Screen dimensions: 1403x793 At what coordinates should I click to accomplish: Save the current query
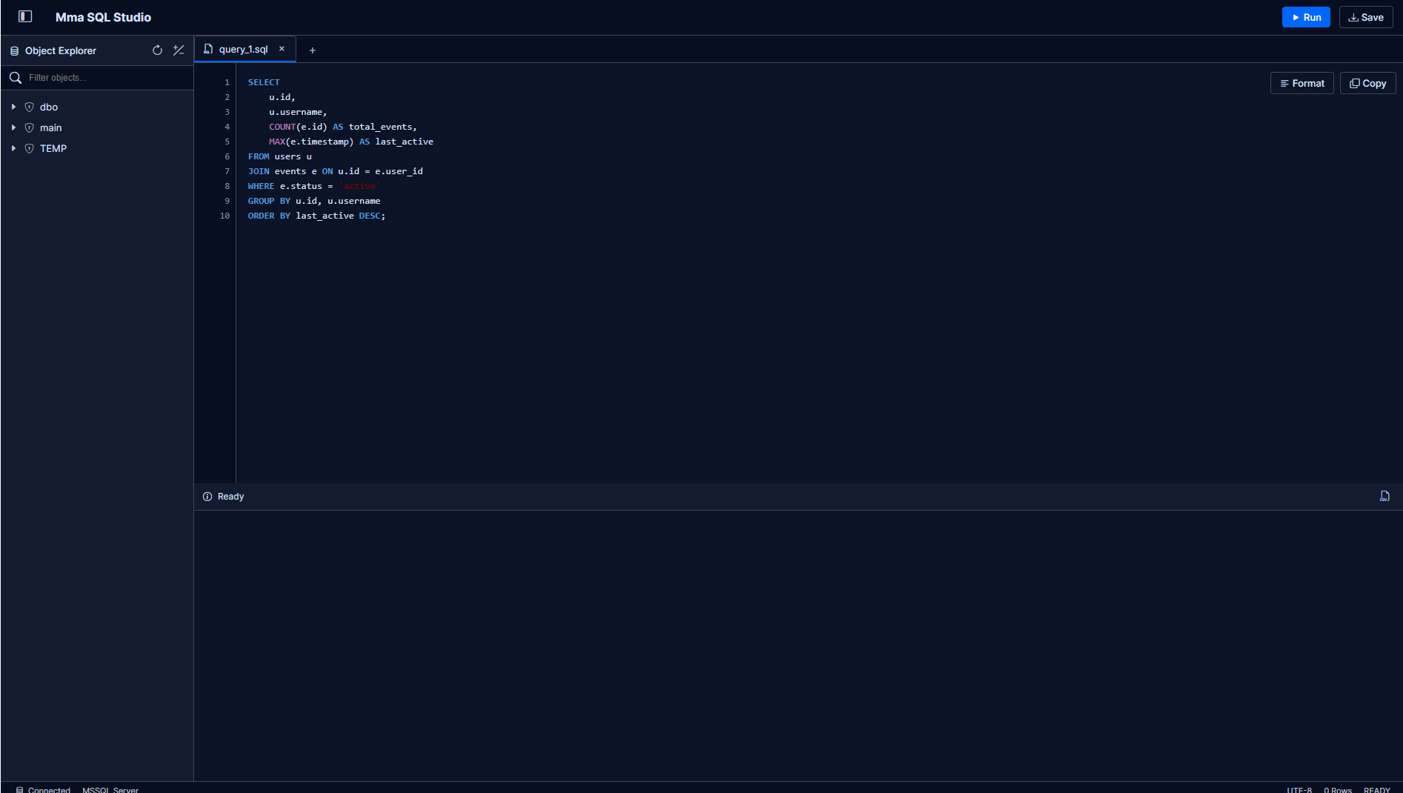tap(1366, 17)
